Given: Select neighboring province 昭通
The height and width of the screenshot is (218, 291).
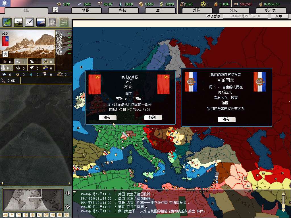Looking at the screenshot, I should (59, 41).
